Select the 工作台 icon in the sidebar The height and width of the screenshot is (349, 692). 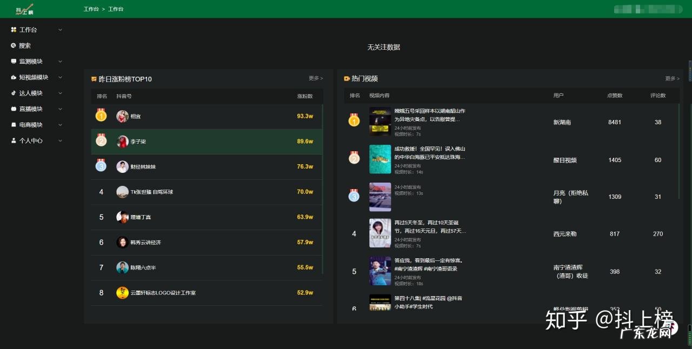pos(14,30)
